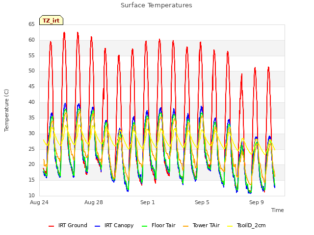Click the 35 y-axis tick label

click(x=31, y=117)
